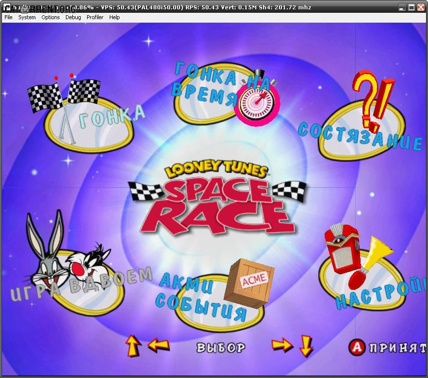Click the red jukebox radio icon
This screenshot has width=428, height=378.
(342, 248)
